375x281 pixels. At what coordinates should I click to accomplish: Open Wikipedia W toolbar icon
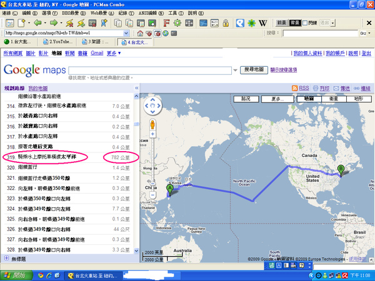(x=263, y=23)
